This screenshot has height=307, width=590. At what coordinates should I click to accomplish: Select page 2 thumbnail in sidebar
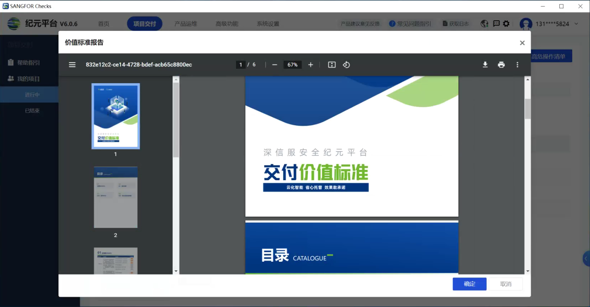(116, 197)
